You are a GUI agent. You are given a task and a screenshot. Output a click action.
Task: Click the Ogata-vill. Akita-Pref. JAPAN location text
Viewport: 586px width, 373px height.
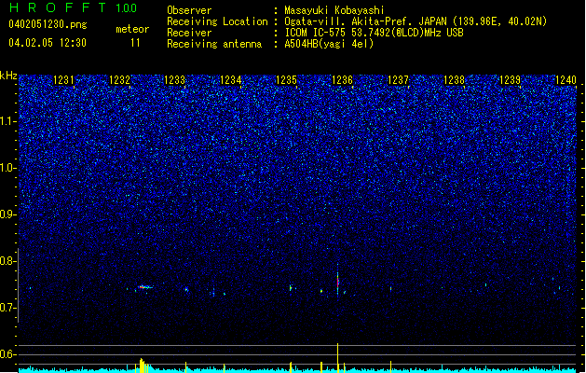pyautogui.click(x=416, y=21)
